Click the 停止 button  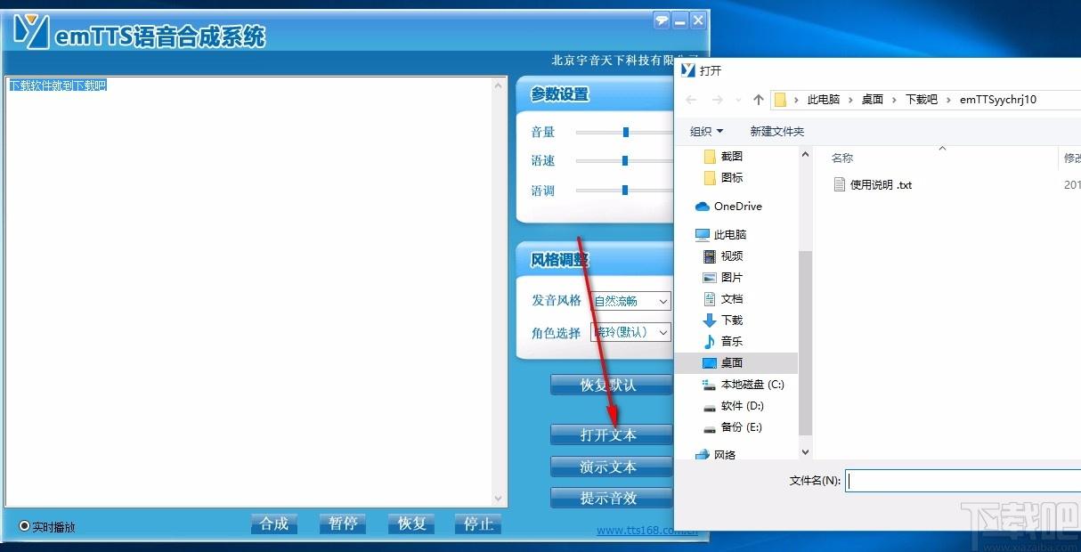pyautogui.click(x=478, y=524)
